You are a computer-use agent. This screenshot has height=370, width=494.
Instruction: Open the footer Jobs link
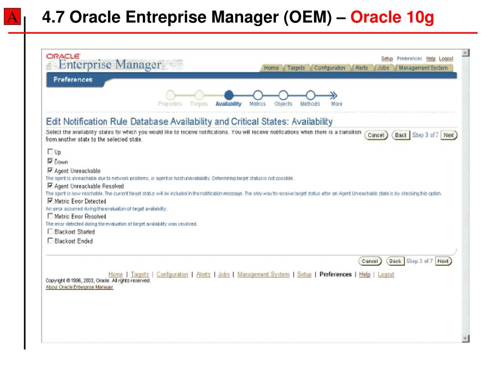(224, 274)
